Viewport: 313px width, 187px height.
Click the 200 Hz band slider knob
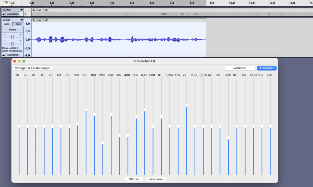103,143
